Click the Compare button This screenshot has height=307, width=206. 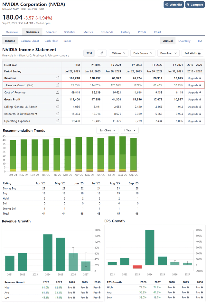(195, 5)
